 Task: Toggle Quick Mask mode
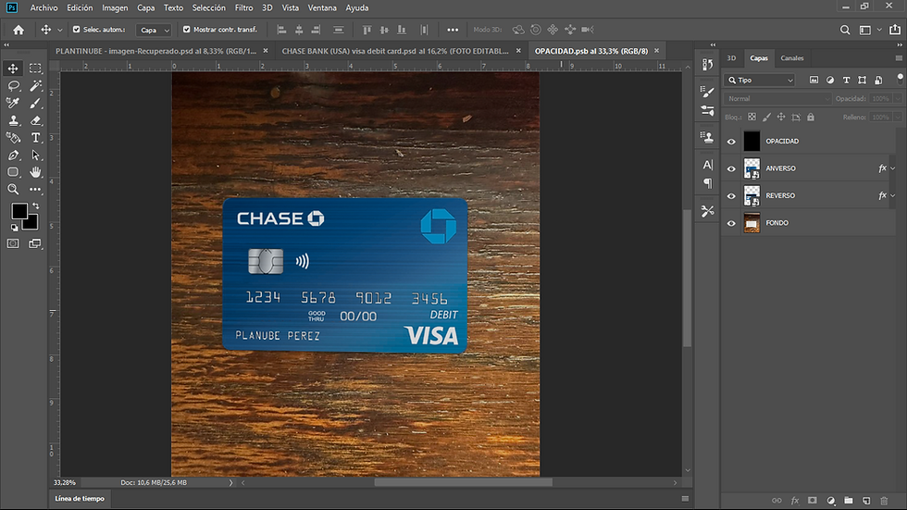tap(13, 243)
